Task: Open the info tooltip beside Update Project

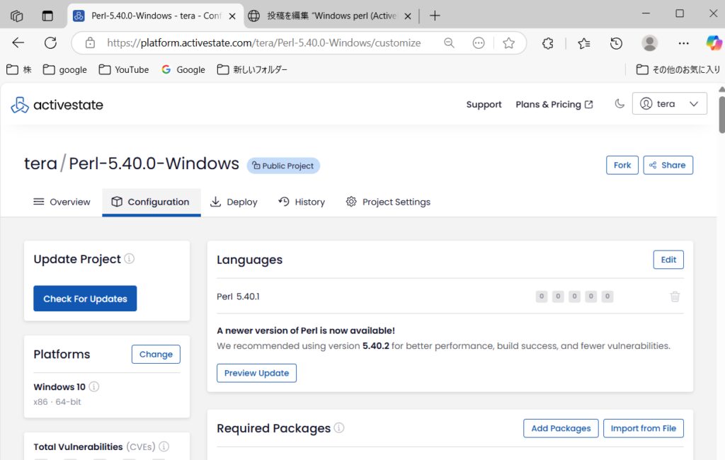Action: click(130, 259)
